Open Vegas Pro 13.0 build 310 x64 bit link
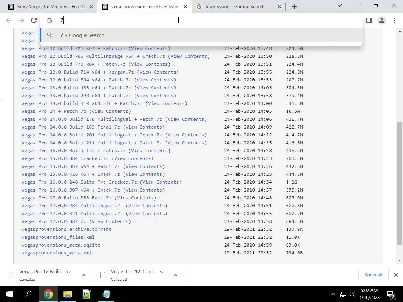The height and width of the screenshot is (302, 403). [x=82, y=103]
